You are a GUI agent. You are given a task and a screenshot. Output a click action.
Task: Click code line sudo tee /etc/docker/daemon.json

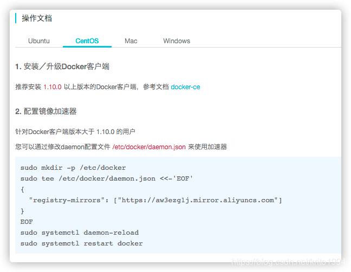coord(107,178)
